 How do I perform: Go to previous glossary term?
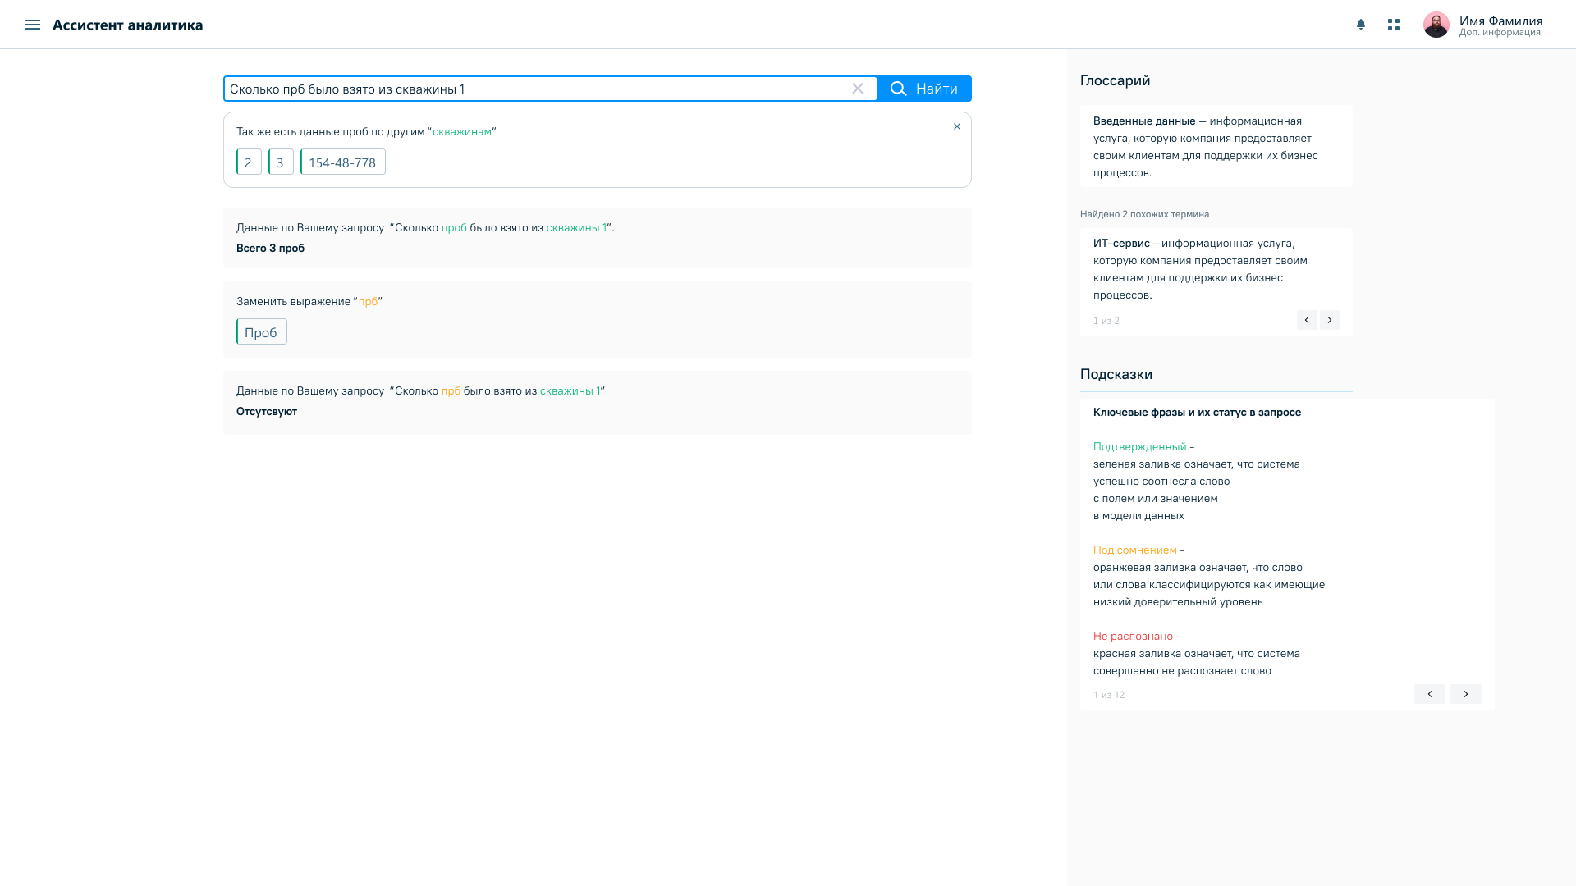click(x=1307, y=320)
